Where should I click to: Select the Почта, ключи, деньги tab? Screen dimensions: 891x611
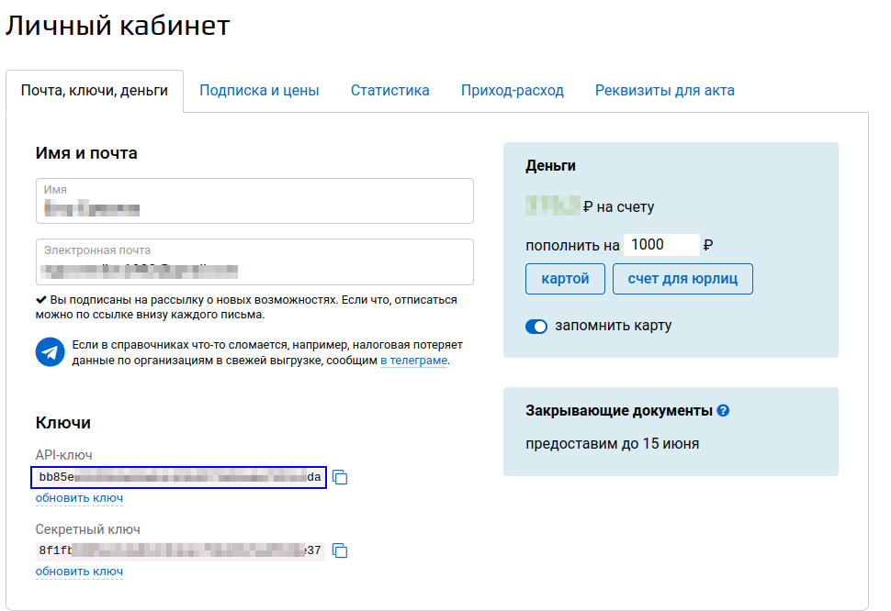pyautogui.click(x=95, y=91)
